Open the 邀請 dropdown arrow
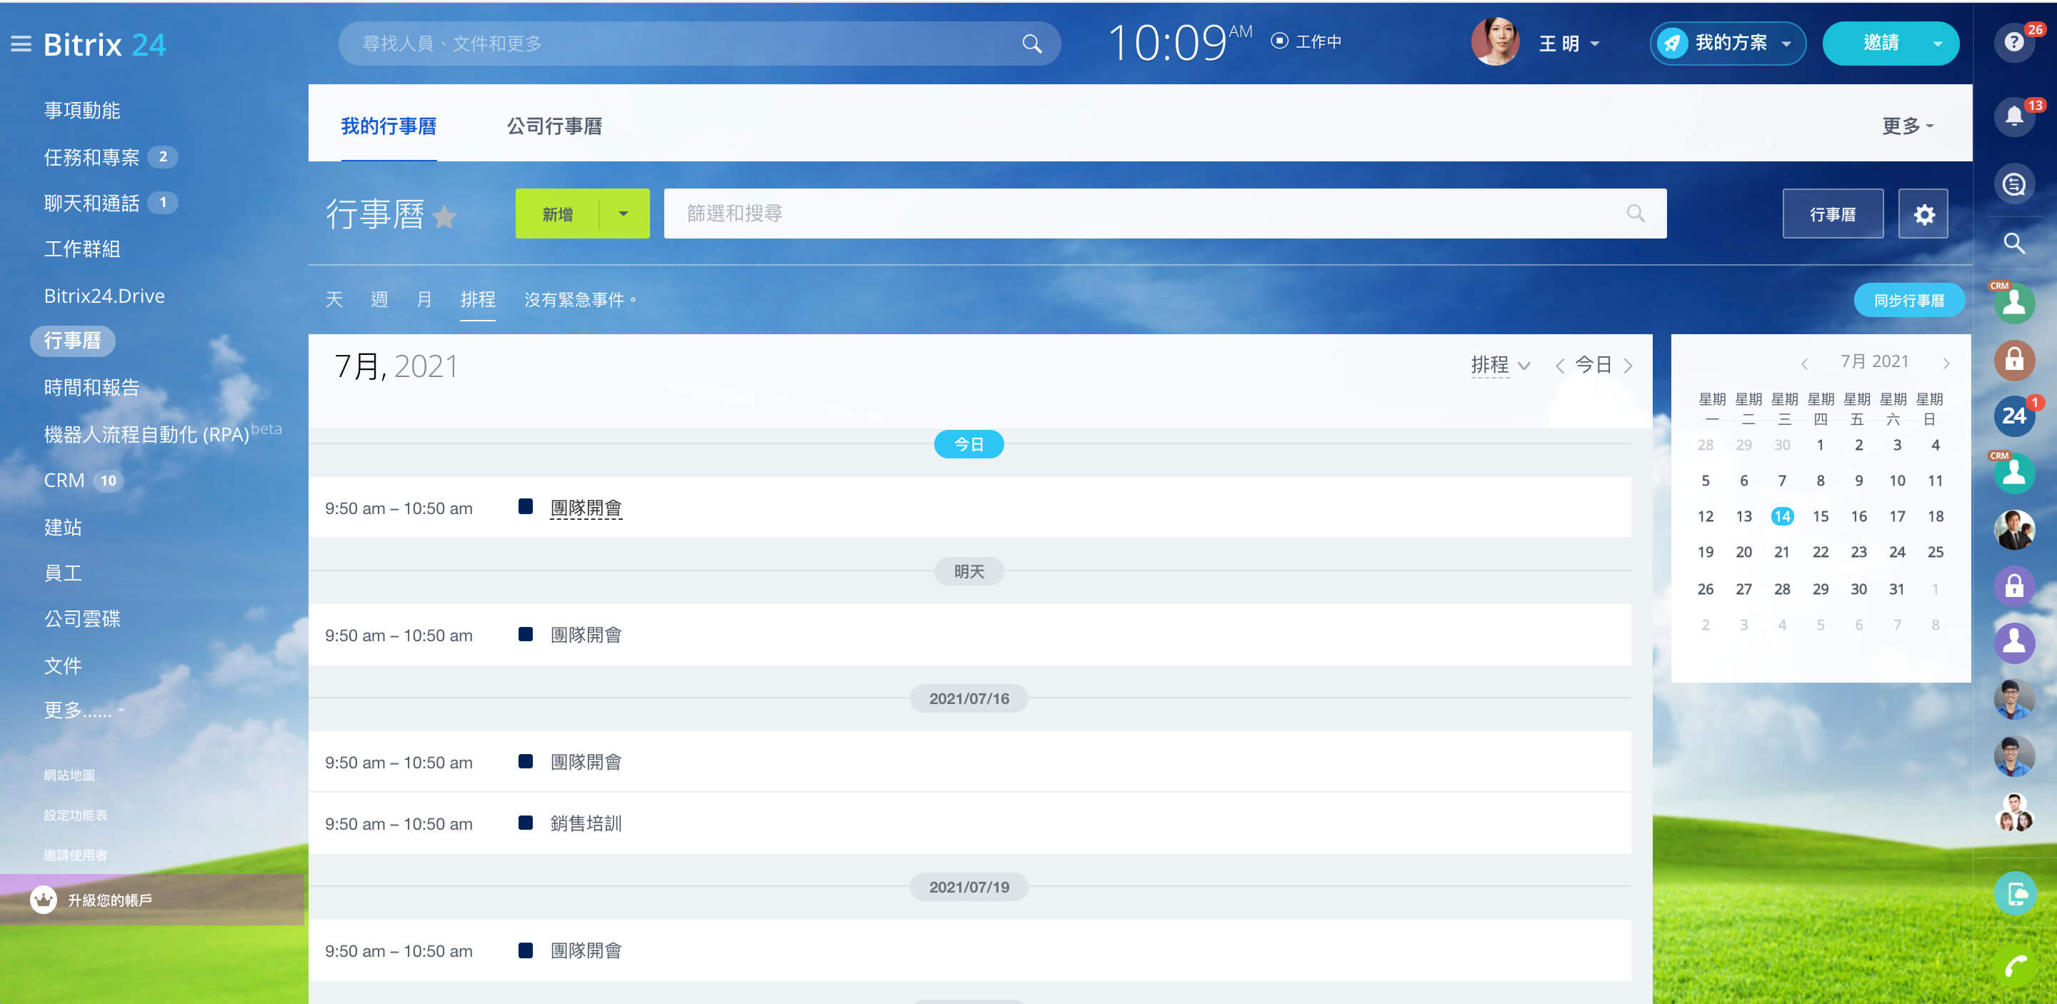The image size is (2057, 1004). tap(1936, 44)
